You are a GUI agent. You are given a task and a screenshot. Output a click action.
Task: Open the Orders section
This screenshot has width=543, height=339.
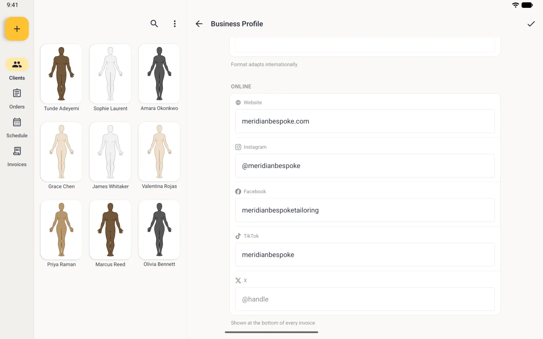tap(17, 99)
